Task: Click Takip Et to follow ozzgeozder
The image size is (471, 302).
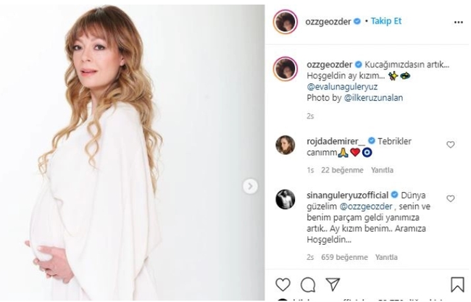Action: click(386, 21)
